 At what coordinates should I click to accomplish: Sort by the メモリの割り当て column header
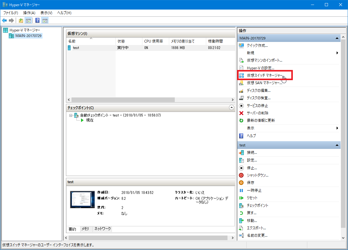point(187,41)
